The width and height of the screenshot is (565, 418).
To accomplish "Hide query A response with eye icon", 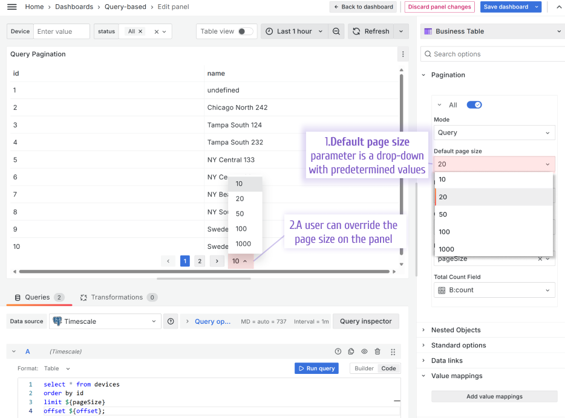I will tap(364, 352).
